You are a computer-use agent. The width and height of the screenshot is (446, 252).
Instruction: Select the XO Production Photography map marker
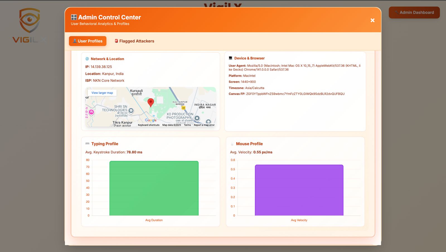point(197,118)
